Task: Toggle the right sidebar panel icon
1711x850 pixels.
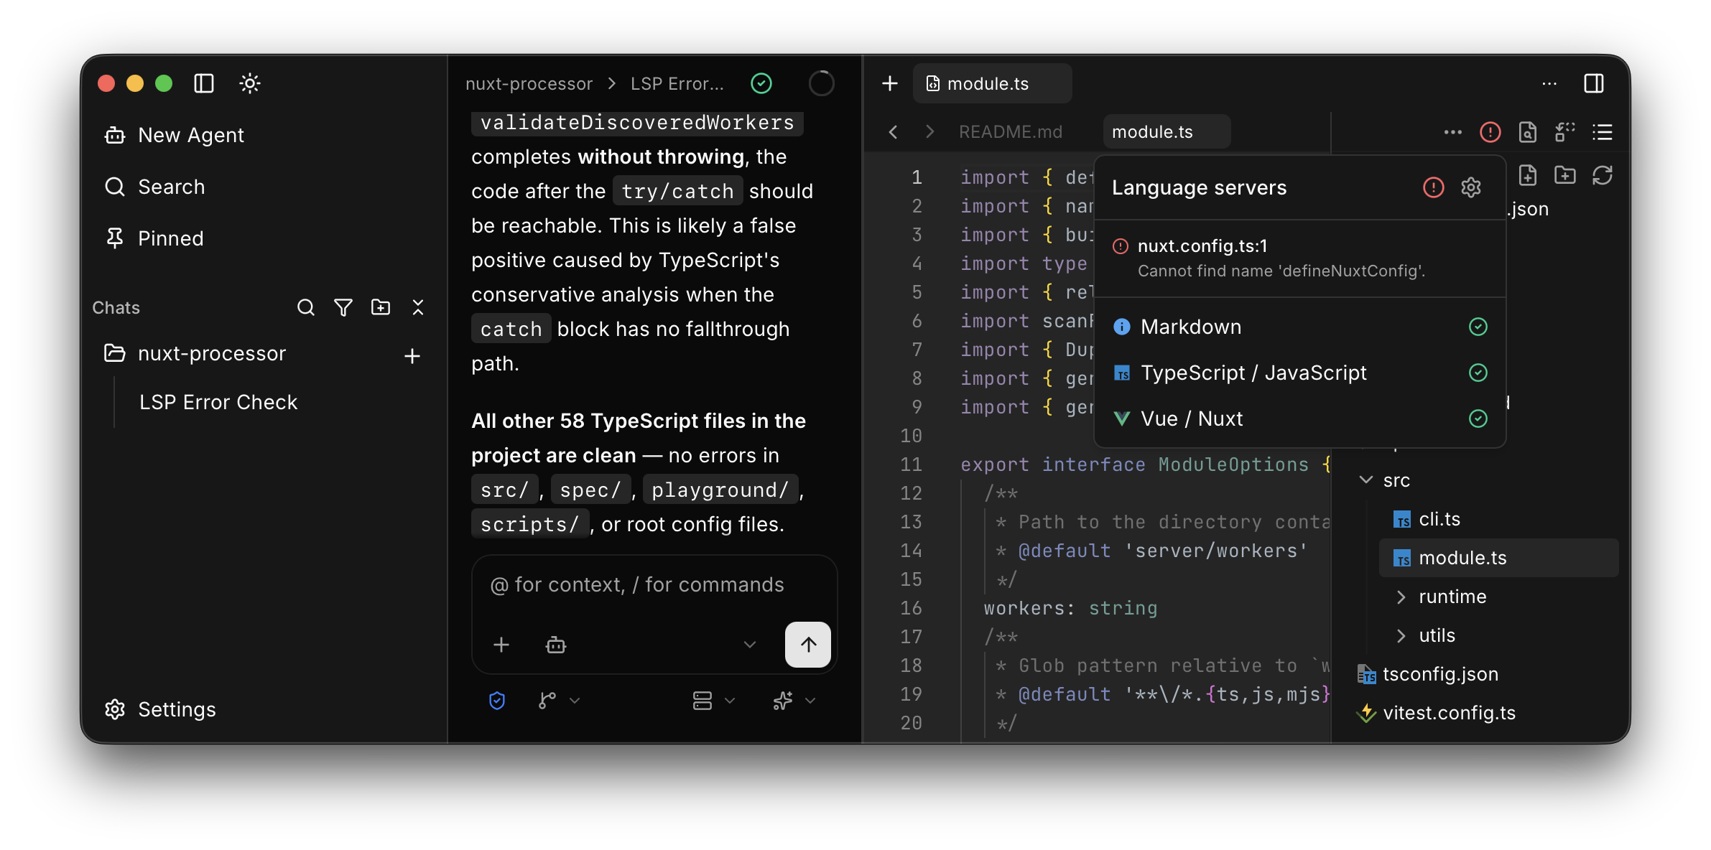Action: coord(1594,83)
